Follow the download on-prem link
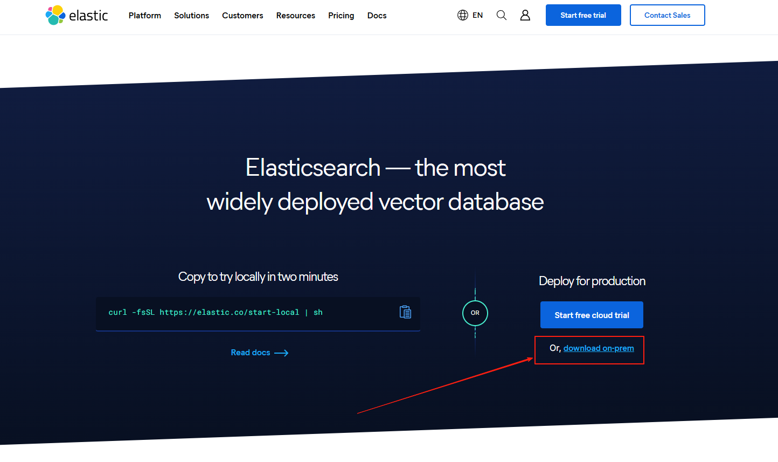This screenshot has height=462, width=778. click(x=599, y=348)
